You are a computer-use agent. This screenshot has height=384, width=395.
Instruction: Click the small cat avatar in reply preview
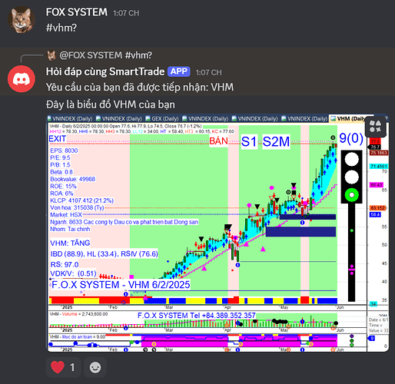51,55
